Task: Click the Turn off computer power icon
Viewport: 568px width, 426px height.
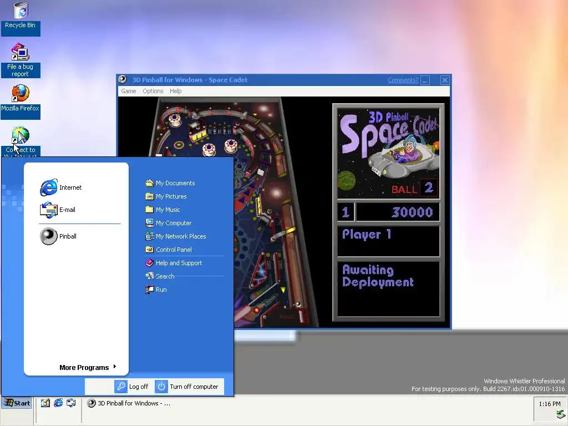Action: (161, 387)
